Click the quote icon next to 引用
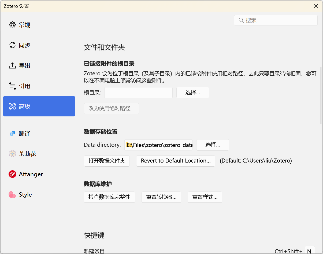Screen dimensions: 323x254 click(x=12, y=86)
